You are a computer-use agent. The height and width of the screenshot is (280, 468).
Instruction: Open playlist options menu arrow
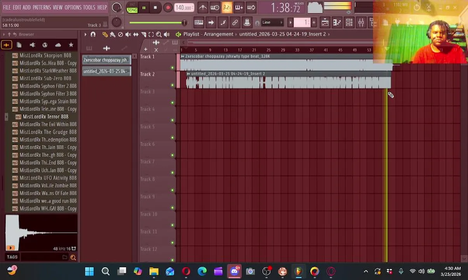point(86,34)
